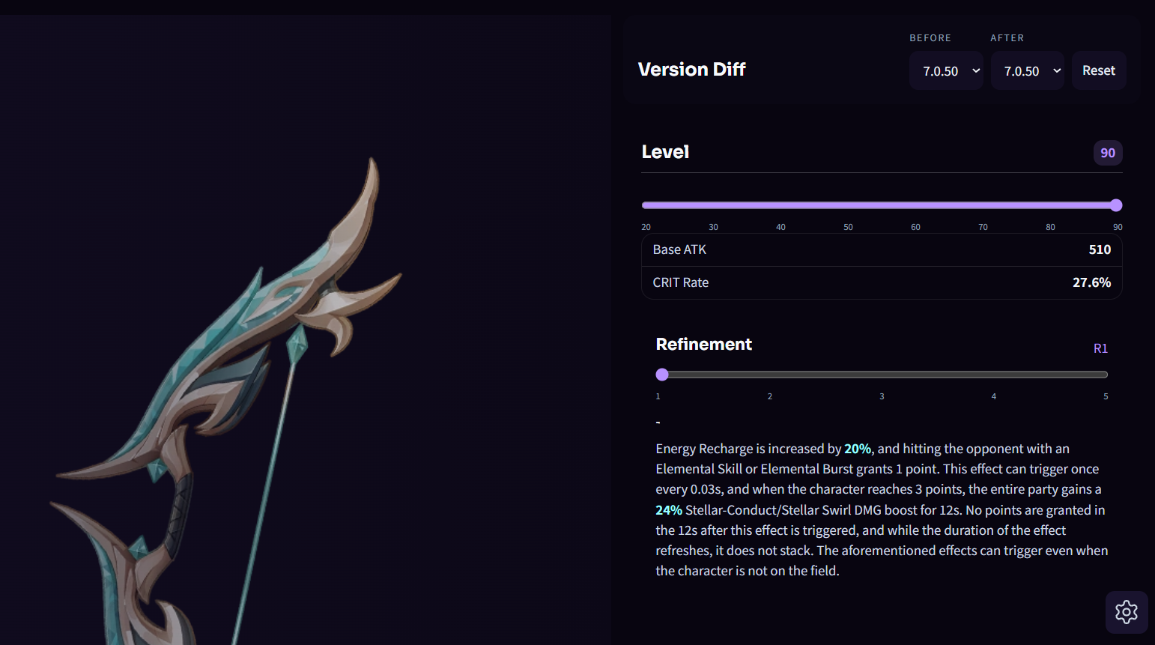
Task: Click the refinement slider handle at 1
Action: 662,375
